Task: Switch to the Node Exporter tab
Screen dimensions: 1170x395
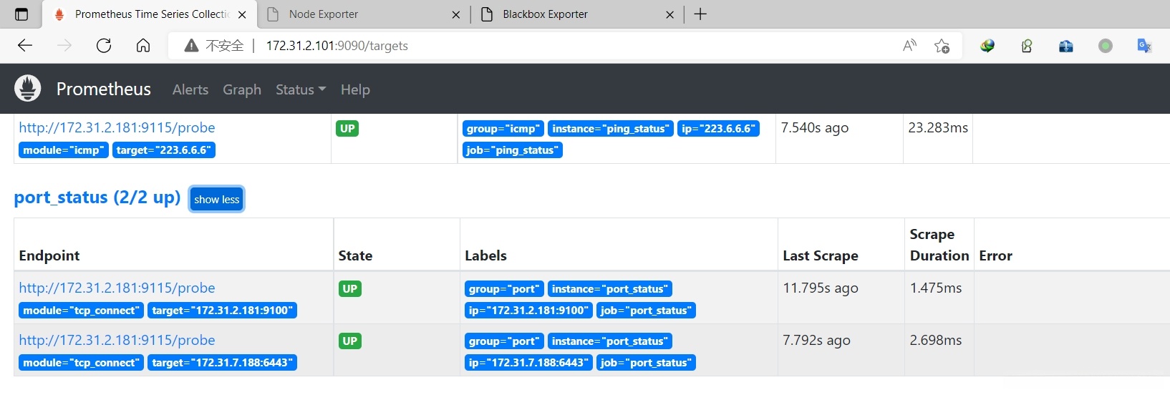Action: pyautogui.click(x=358, y=14)
